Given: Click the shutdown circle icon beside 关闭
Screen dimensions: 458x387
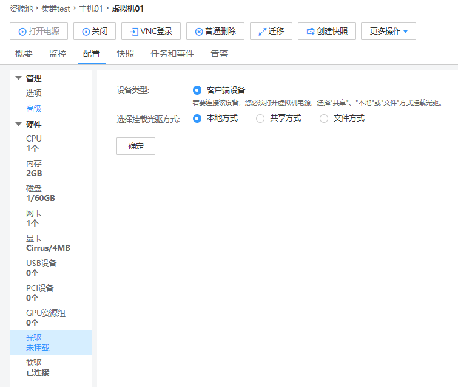Looking at the screenshot, I should click(86, 32).
